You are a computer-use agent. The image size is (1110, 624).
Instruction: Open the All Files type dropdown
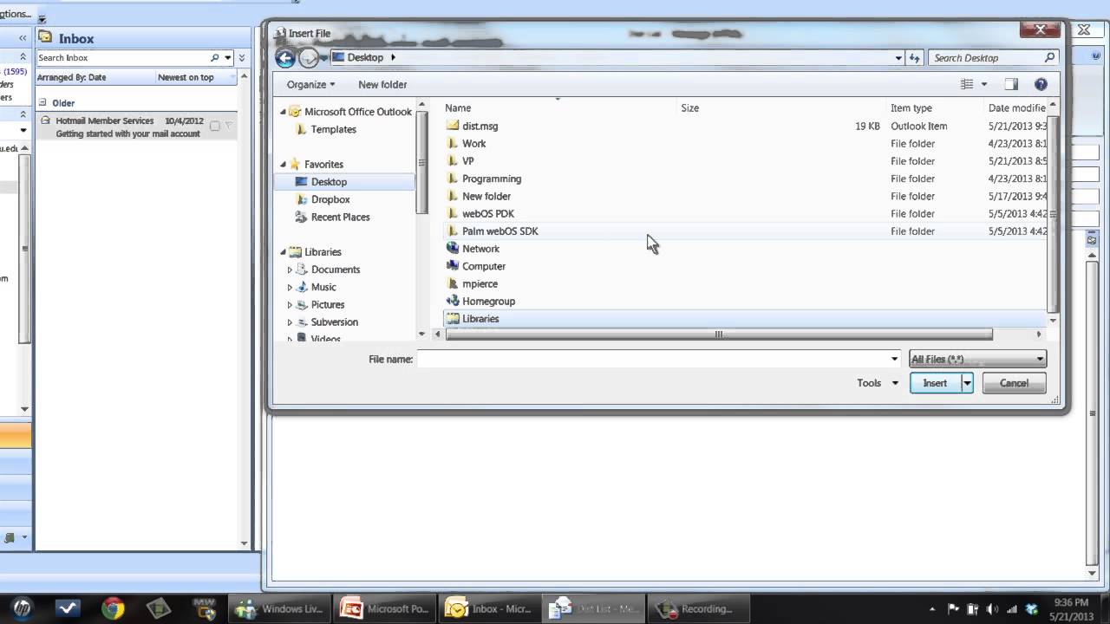pos(976,359)
